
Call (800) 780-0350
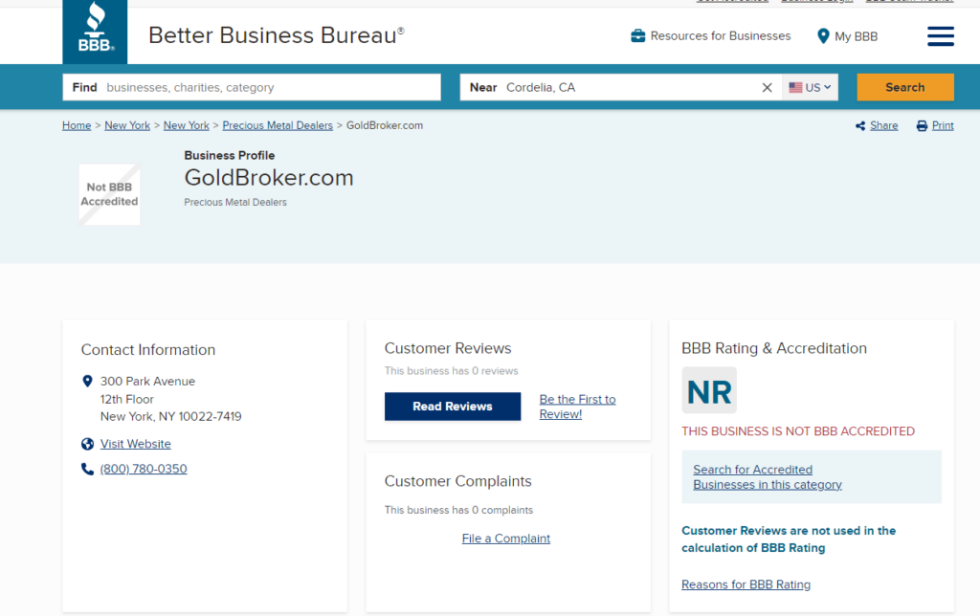tap(144, 469)
